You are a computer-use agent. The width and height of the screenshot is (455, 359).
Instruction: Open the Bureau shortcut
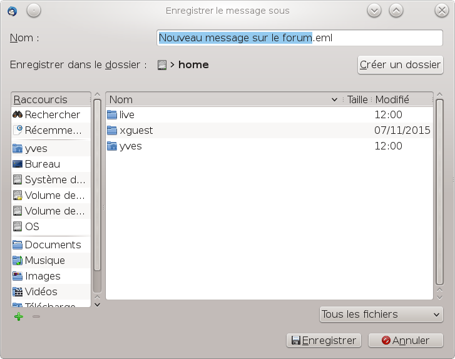42,164
